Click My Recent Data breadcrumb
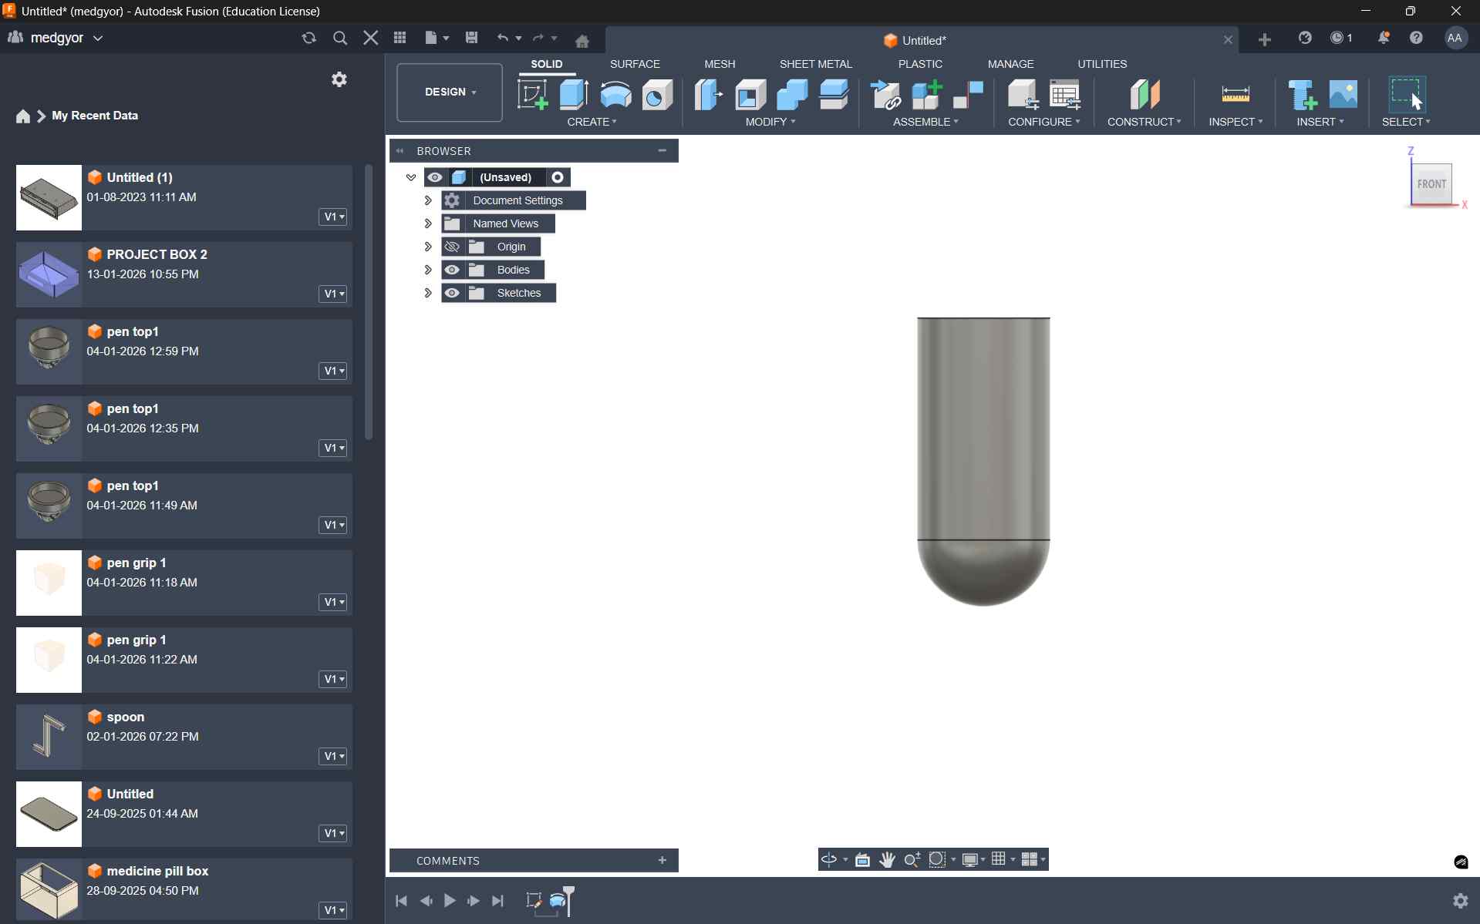Screen dimensions: 1480x924 coord(95,116)
